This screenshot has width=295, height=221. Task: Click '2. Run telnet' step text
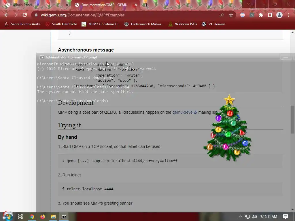point(69,175)
